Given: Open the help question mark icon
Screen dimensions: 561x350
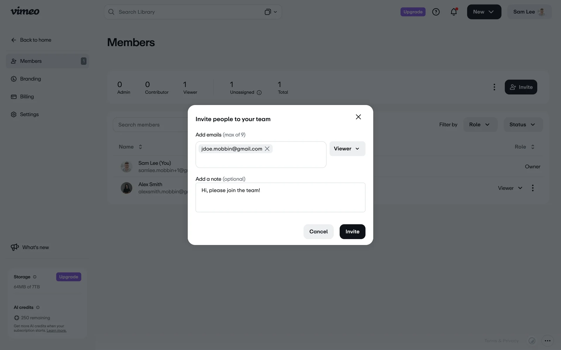Looking at the screenshot, I should click(x=436, y=12).
